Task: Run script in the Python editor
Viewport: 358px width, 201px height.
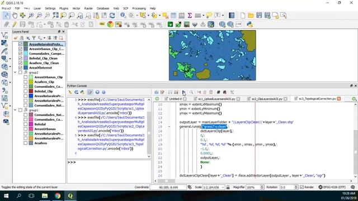Action: tap(184, 92)
